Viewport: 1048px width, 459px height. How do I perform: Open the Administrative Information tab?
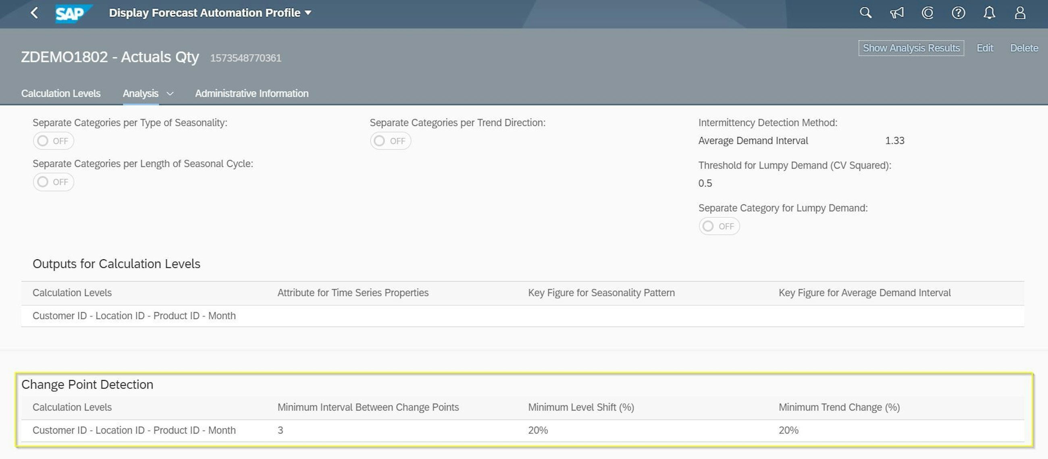click(252, 93)
